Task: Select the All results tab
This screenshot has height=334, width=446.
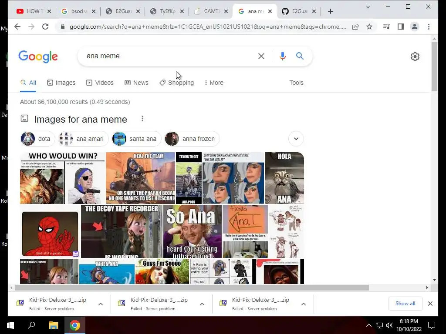Action: [28, 83]
